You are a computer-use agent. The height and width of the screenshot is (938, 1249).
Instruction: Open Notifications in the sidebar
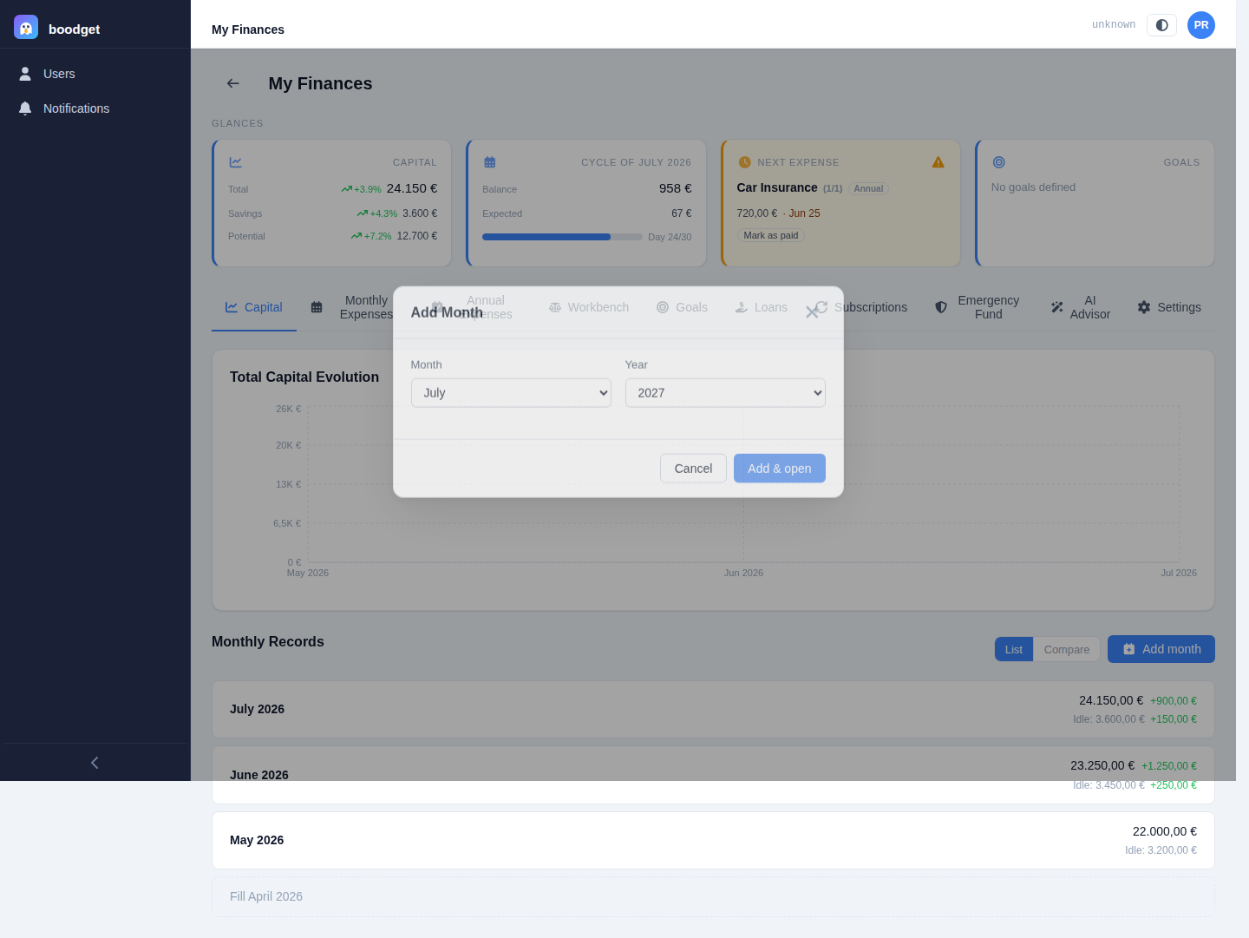pos(95,108)
